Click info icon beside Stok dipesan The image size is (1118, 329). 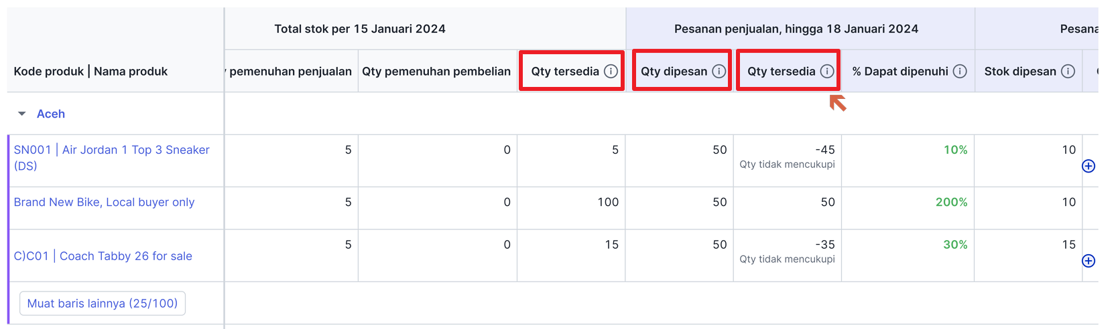(x=1068, y=72)
